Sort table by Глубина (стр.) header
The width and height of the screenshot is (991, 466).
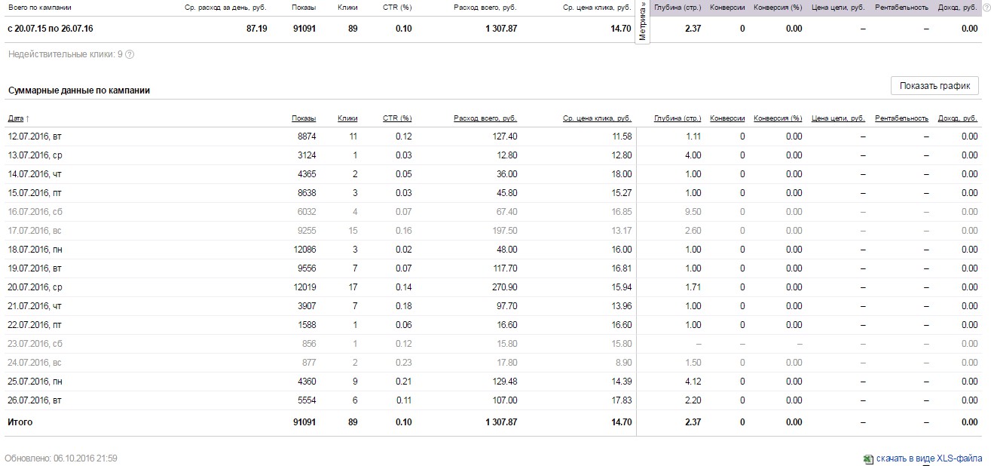click(677, 118)
